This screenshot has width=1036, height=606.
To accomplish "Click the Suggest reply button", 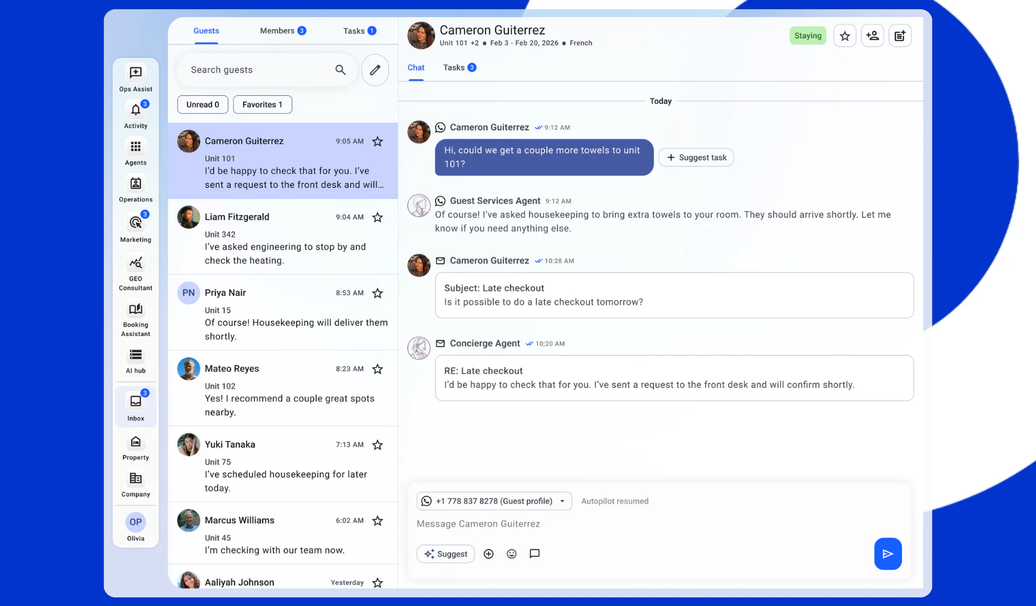I will [445, 554].
